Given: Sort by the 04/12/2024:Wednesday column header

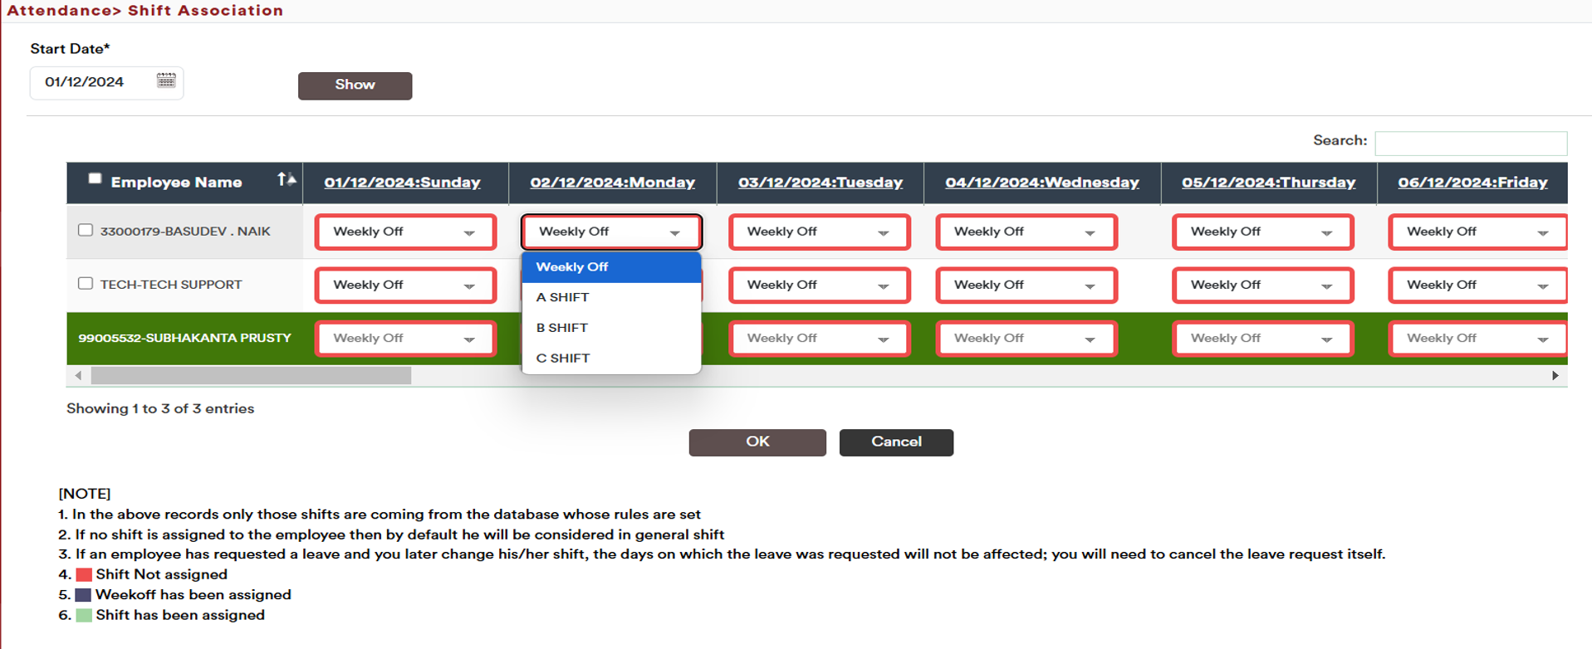Looking at the screenshot, I should tap(1041, 183).
